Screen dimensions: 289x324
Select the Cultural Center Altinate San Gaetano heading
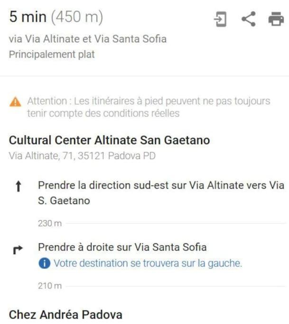click(x=109, y=140)
